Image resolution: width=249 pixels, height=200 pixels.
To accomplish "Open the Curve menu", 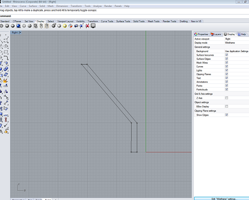I will tap(23, 6).
